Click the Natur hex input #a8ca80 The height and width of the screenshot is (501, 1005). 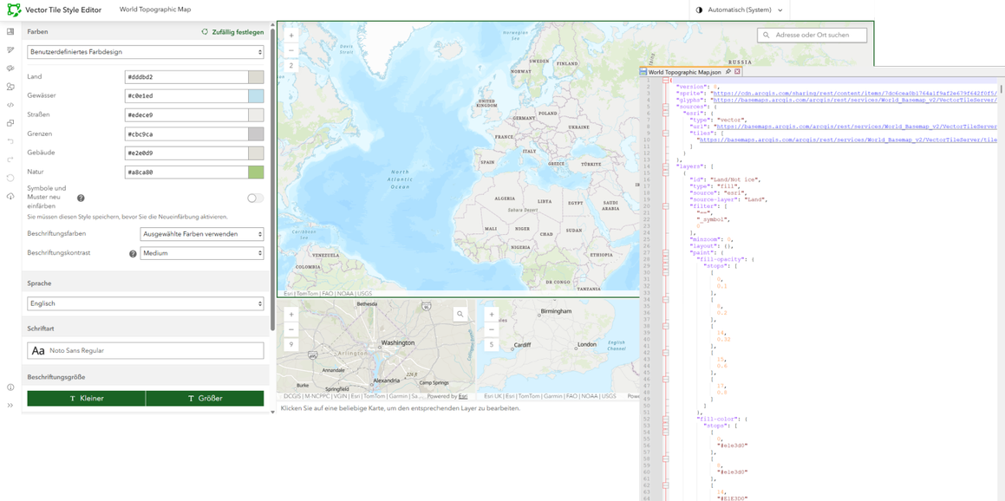click(x=186, y=172)
